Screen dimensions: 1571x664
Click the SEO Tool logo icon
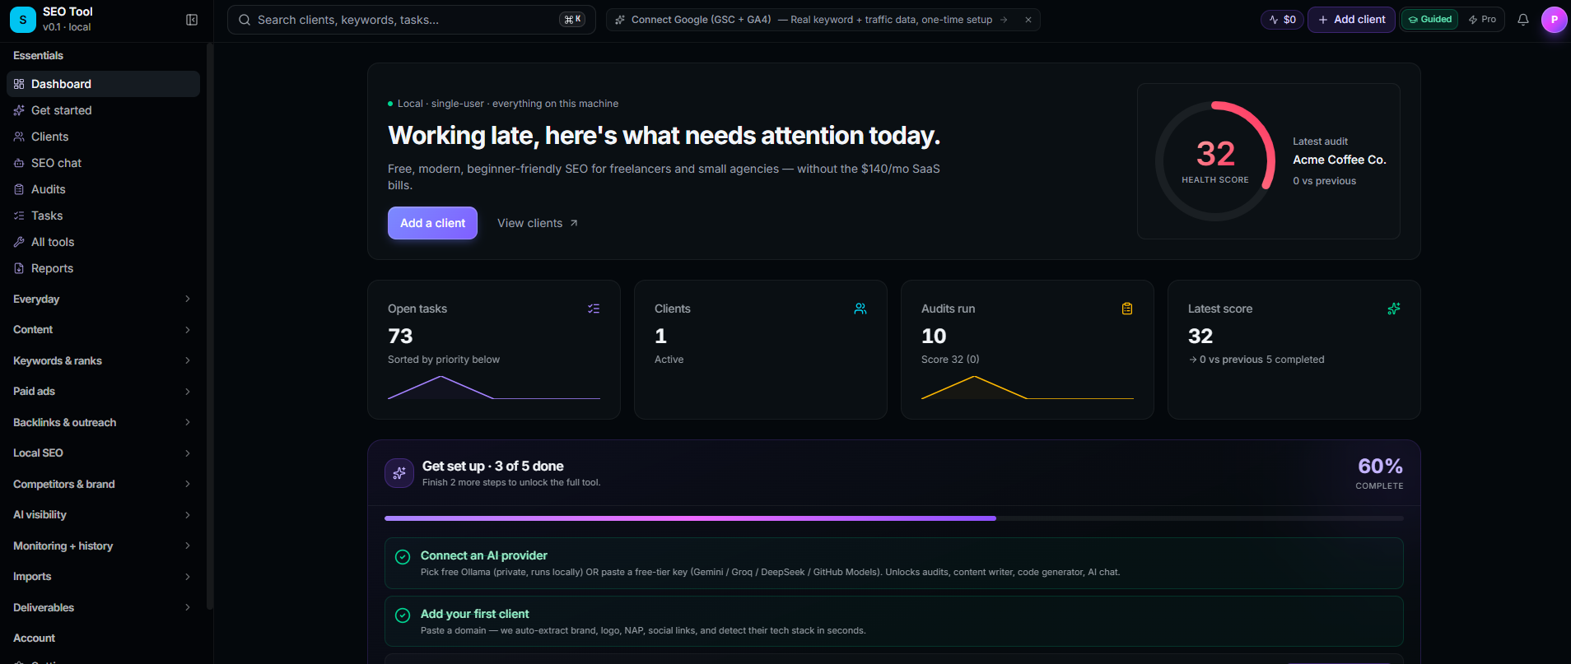(23, 20)
